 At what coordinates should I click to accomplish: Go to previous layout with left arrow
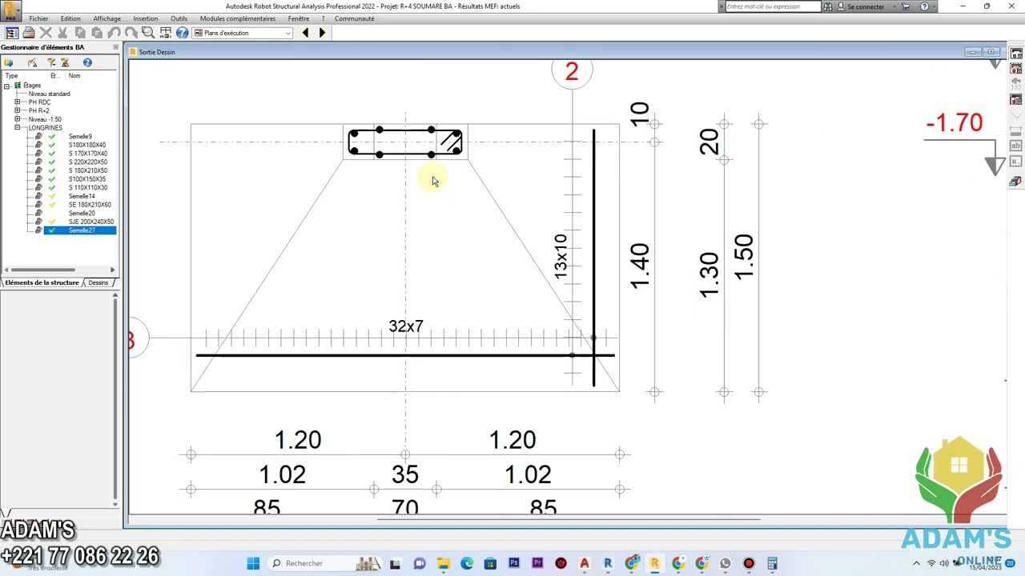(305, 33)
